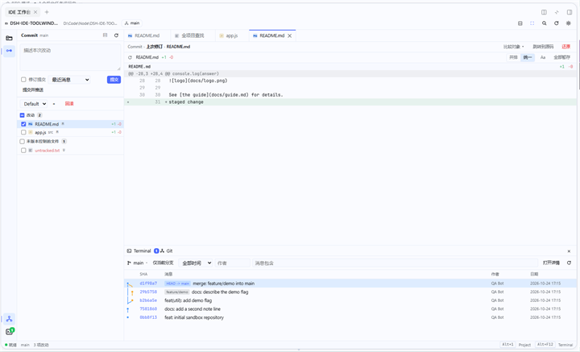The width and height of the screenshot is (580, 352).
Task: Click the database-style icon in the toolbar
Action: pos(520,23)
